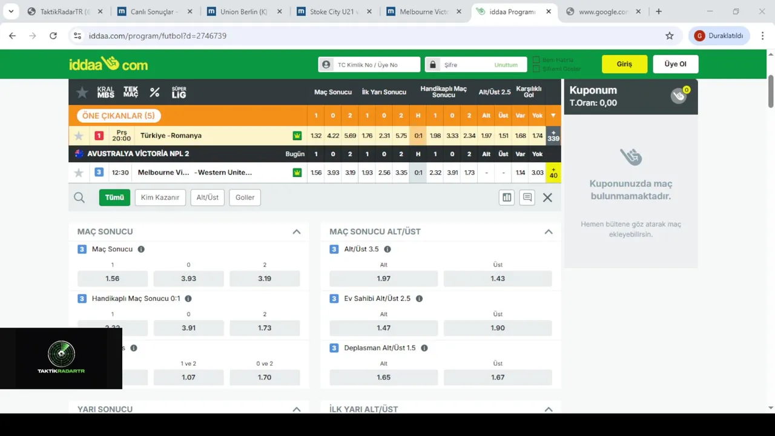775x436 pixels.
Task: Pick Ev Sahibi Alt/Üst 2.5 Alt 1.47
Action: (x=384, y=328)
